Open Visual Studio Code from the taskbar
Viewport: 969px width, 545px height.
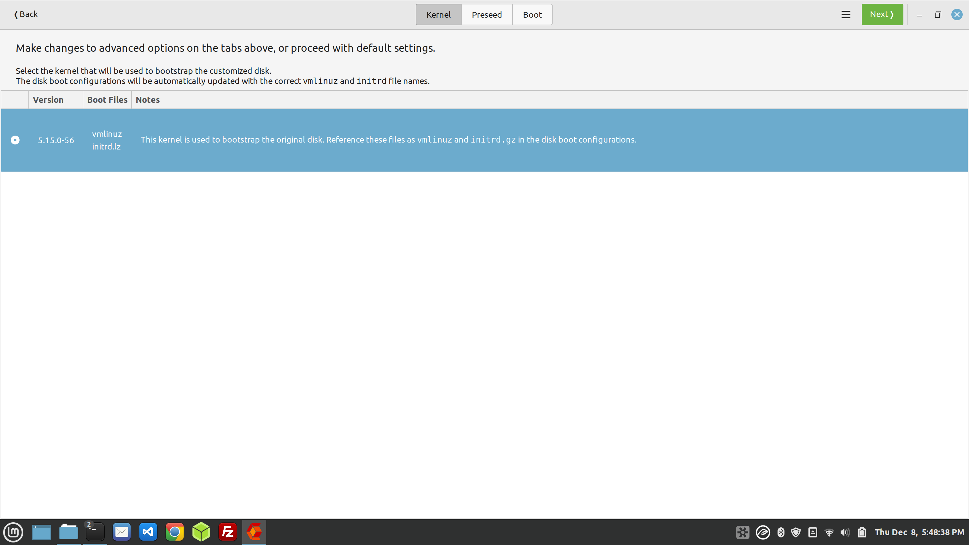(x=148, y=532)
